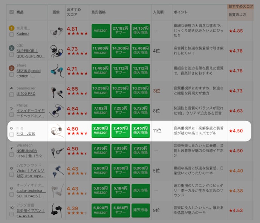Open 12,469円 楽天市場 offer for qdc SUPERIOR

pos(141,51)
